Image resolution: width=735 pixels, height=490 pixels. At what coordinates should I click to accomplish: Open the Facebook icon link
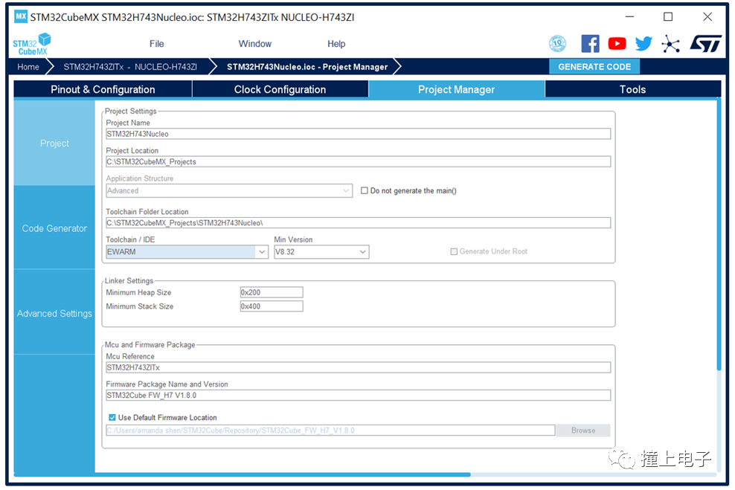pos(590,44)
